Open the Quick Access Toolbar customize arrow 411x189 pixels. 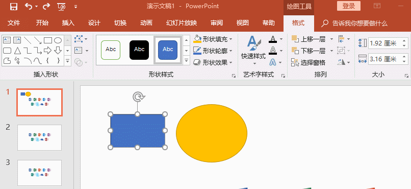pyautogui.click(x=76, y=7)
